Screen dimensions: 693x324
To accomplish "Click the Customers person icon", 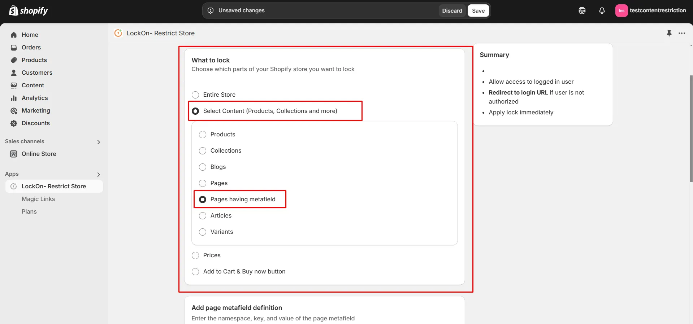I will [x=14, y=73].
